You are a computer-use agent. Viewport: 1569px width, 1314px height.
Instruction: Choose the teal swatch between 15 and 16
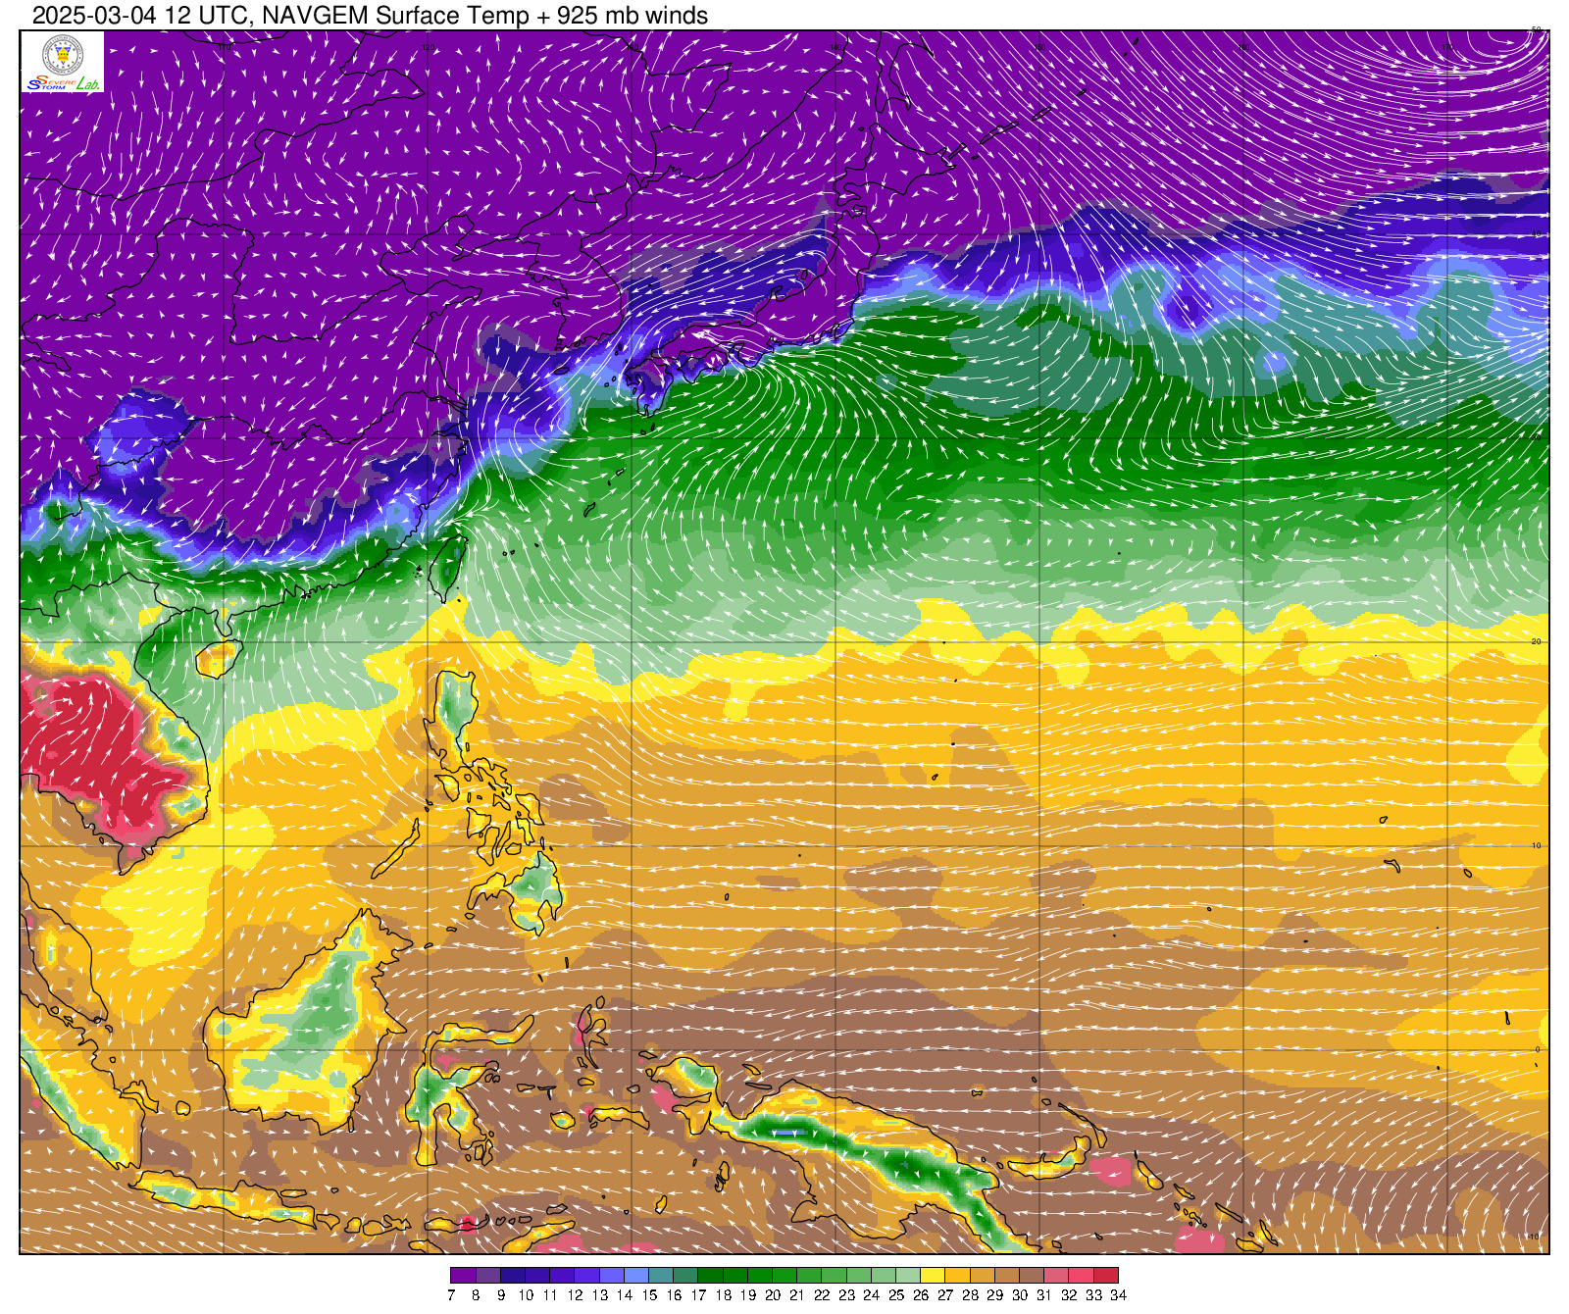661,1275
